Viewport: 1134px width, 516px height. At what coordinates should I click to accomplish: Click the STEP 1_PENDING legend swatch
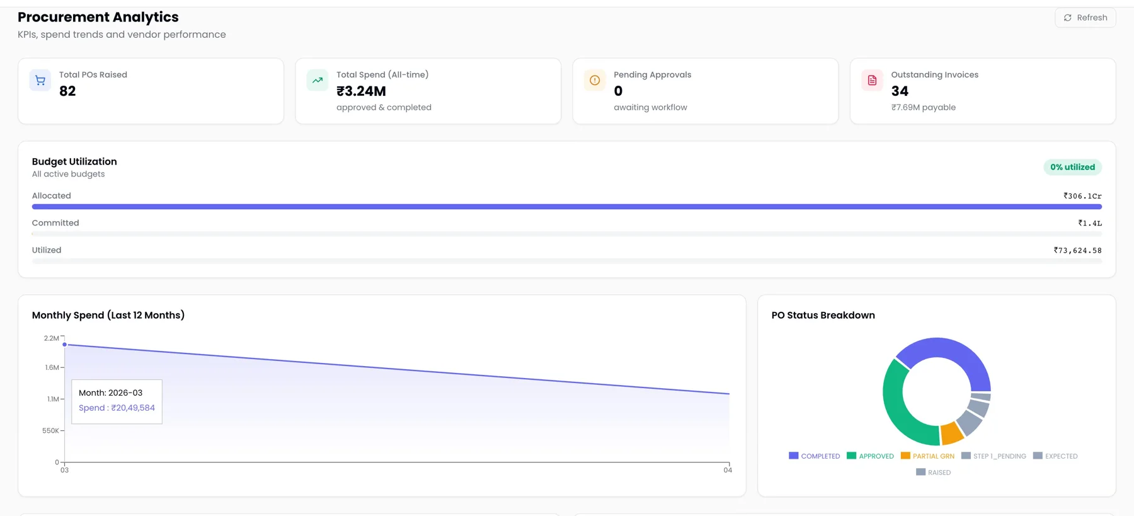(966, 456)
